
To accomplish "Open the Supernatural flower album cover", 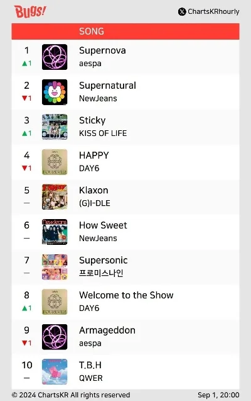I will 55,92.
